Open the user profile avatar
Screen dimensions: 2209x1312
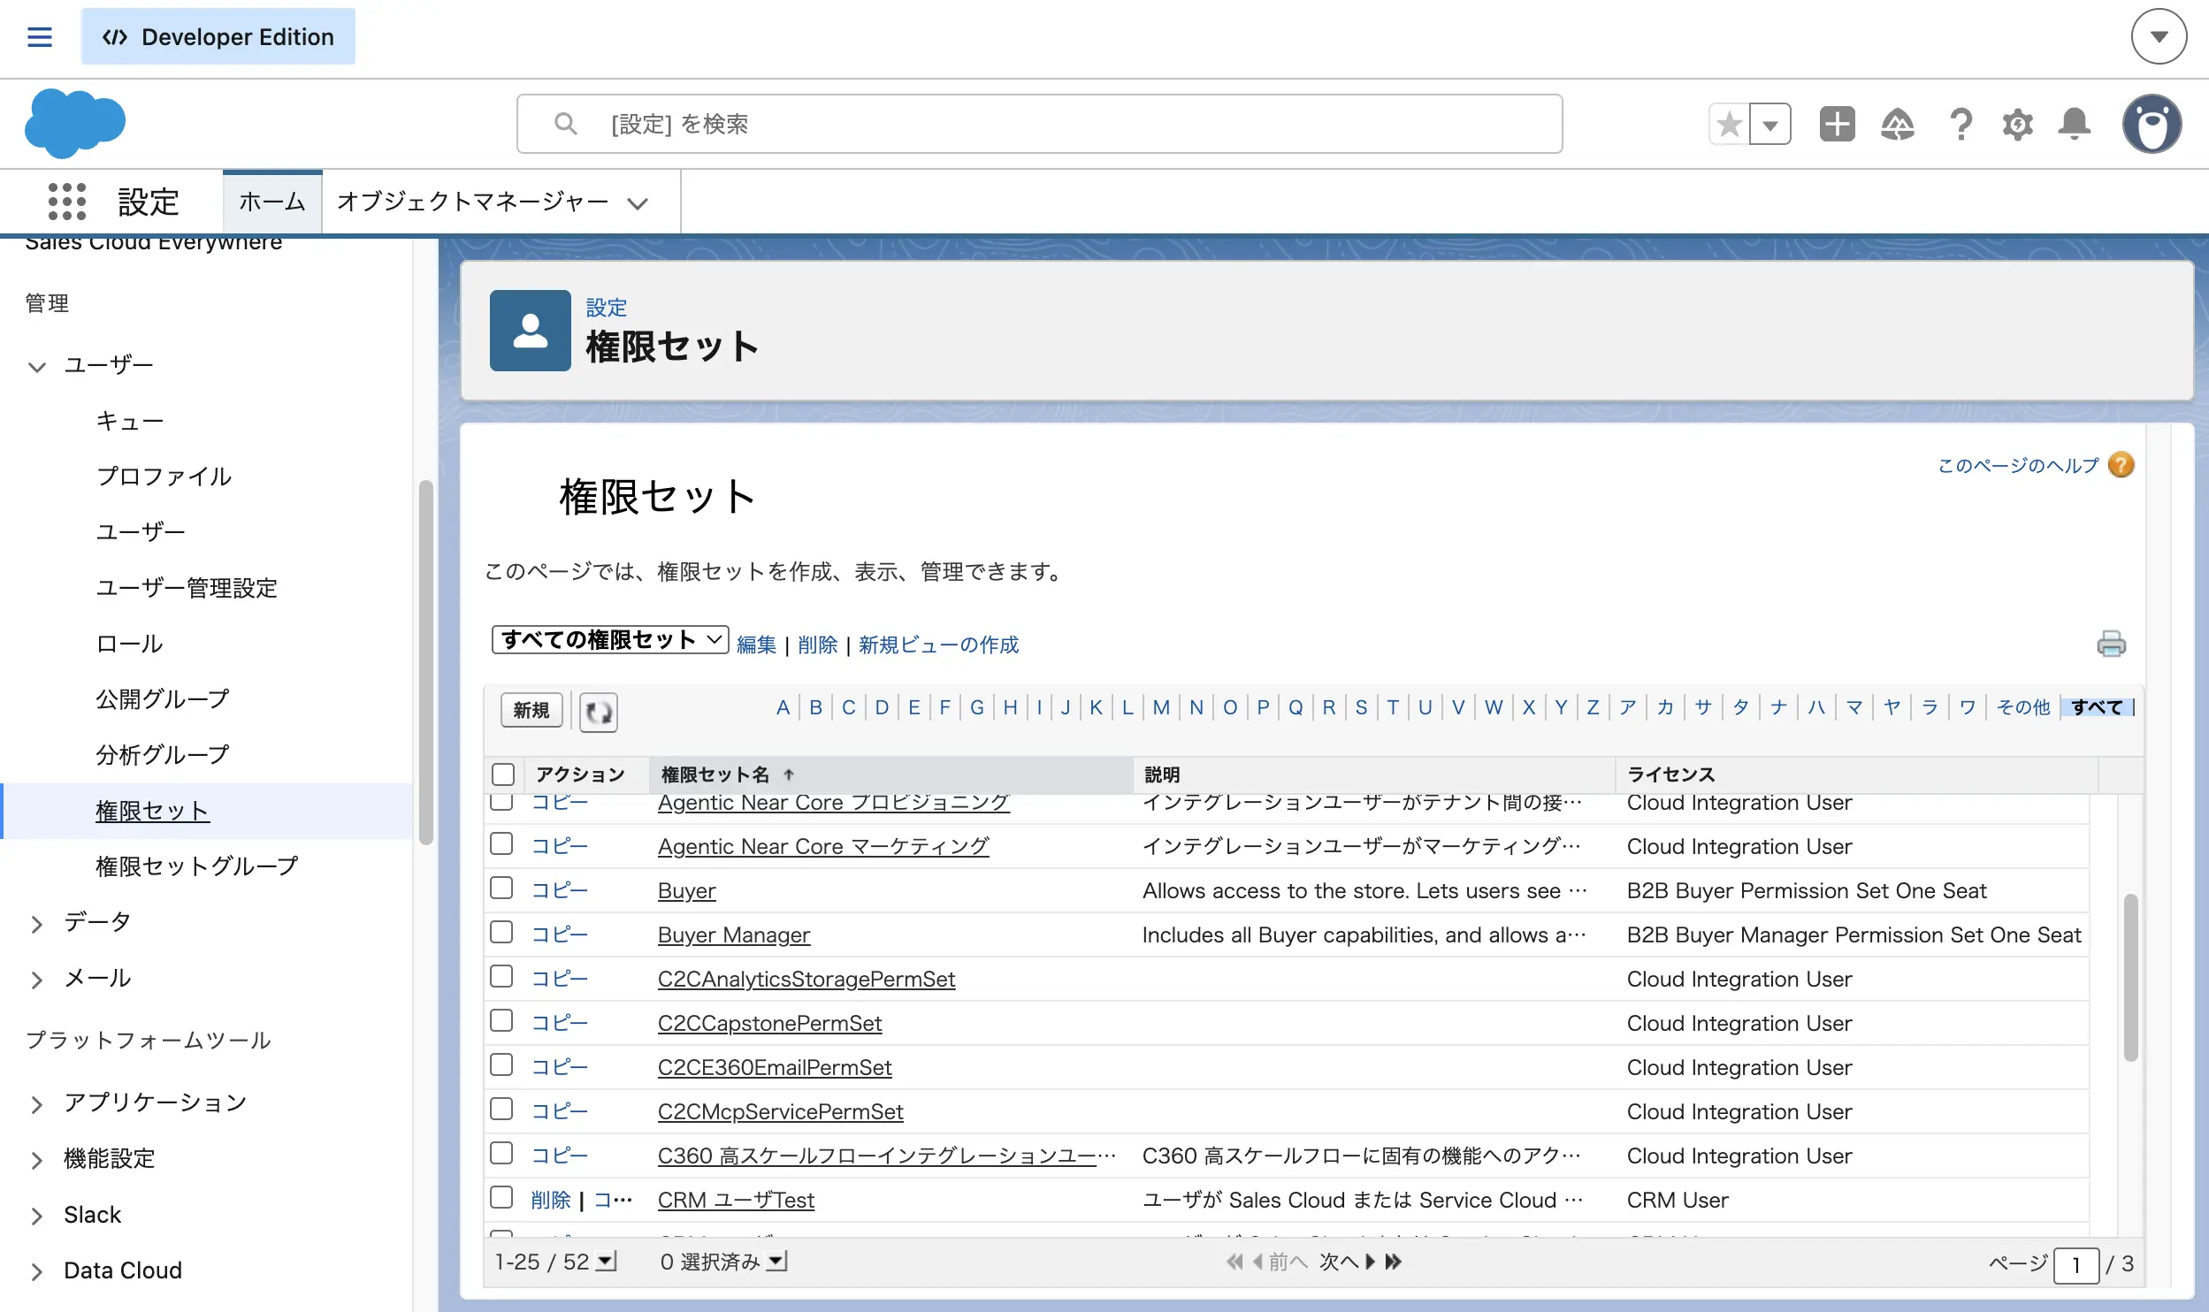pos(2152,124)
